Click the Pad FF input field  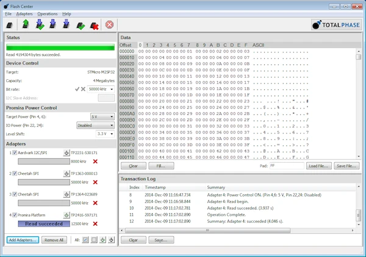[287, 166]
